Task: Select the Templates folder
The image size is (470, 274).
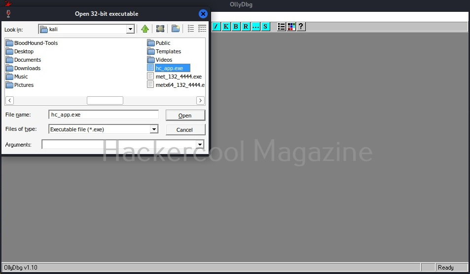Action: point(164,51)
